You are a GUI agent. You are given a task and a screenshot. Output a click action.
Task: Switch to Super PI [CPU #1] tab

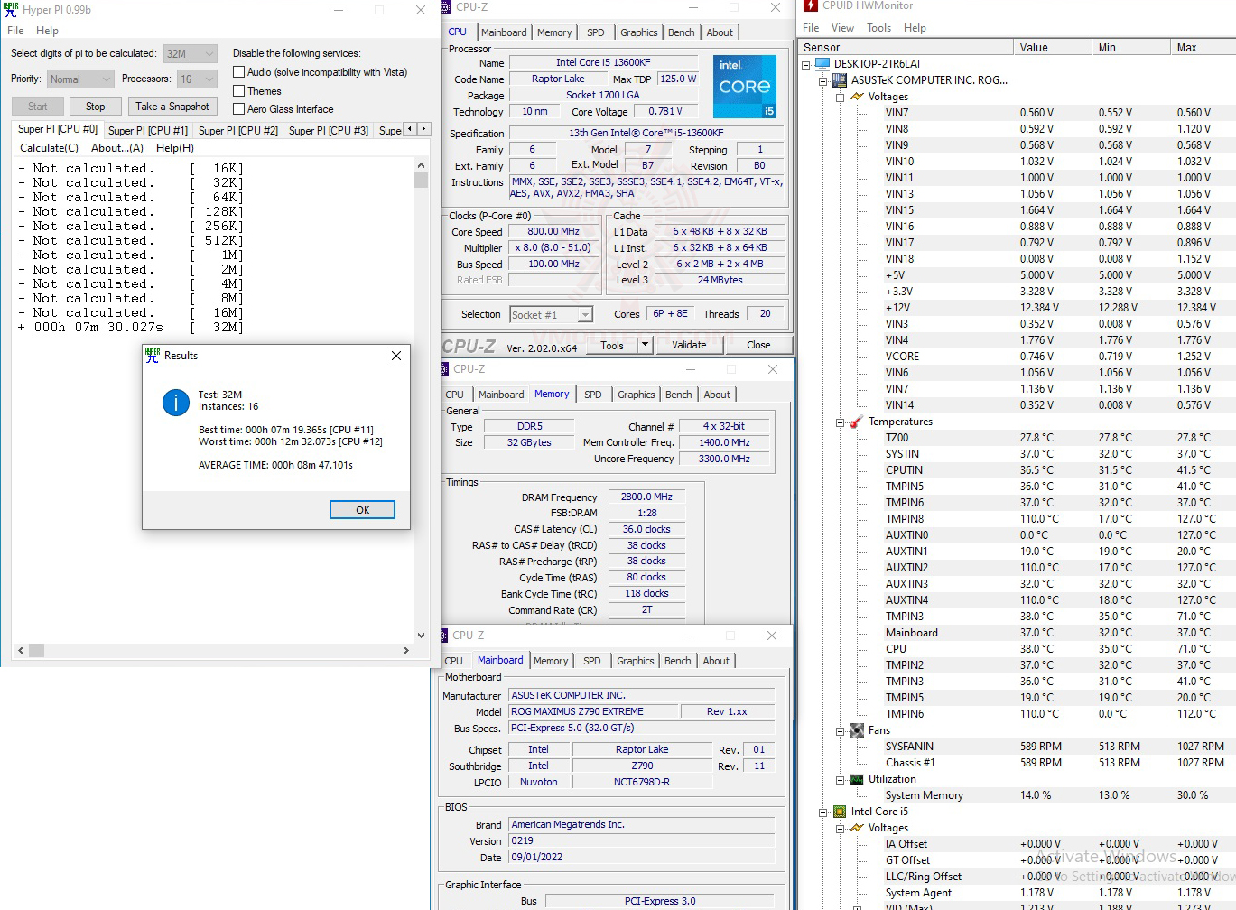(x=148, y=131)
